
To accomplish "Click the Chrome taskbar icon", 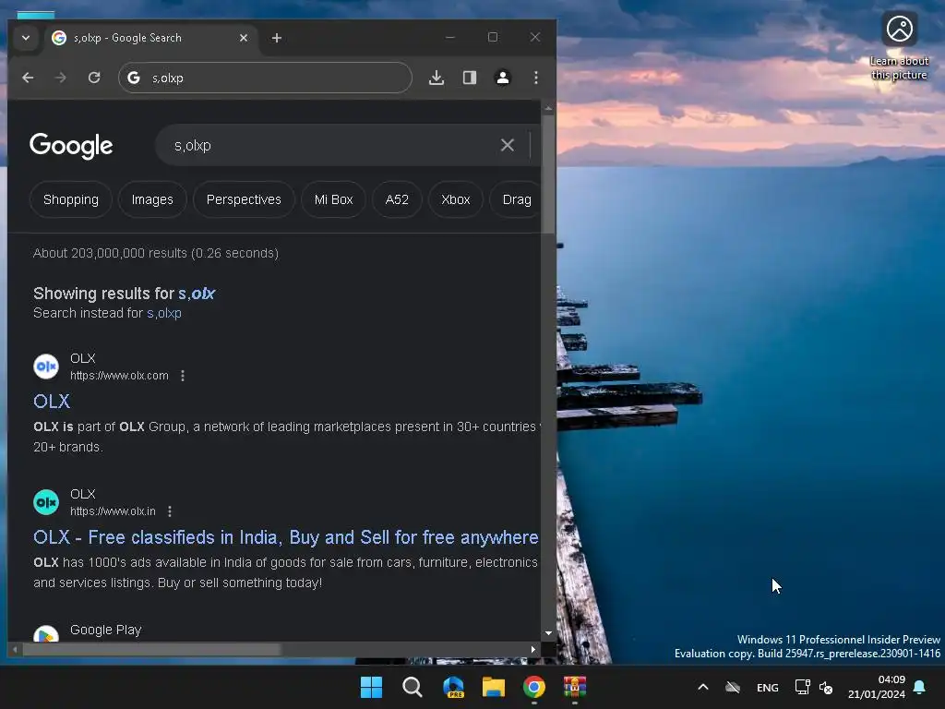I will (x=534, y=687).
